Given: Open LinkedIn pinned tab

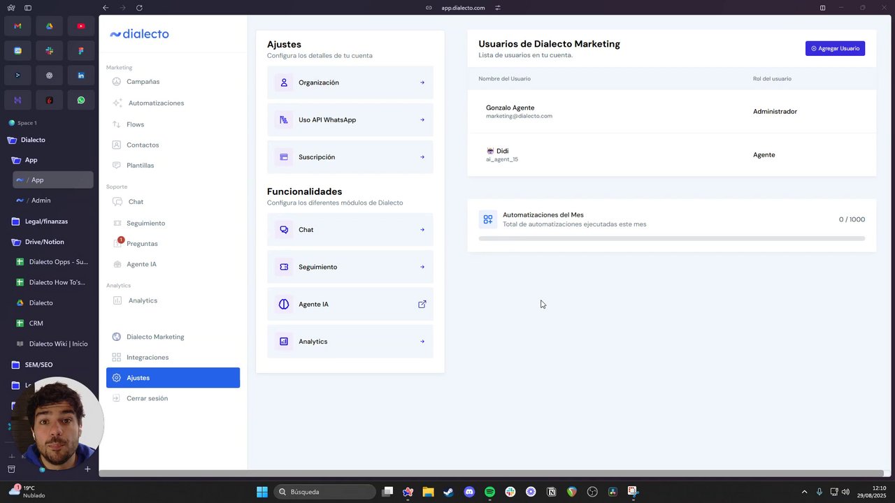Looking at the screenshot, I should pyautogui.click(x=81, y=75).
